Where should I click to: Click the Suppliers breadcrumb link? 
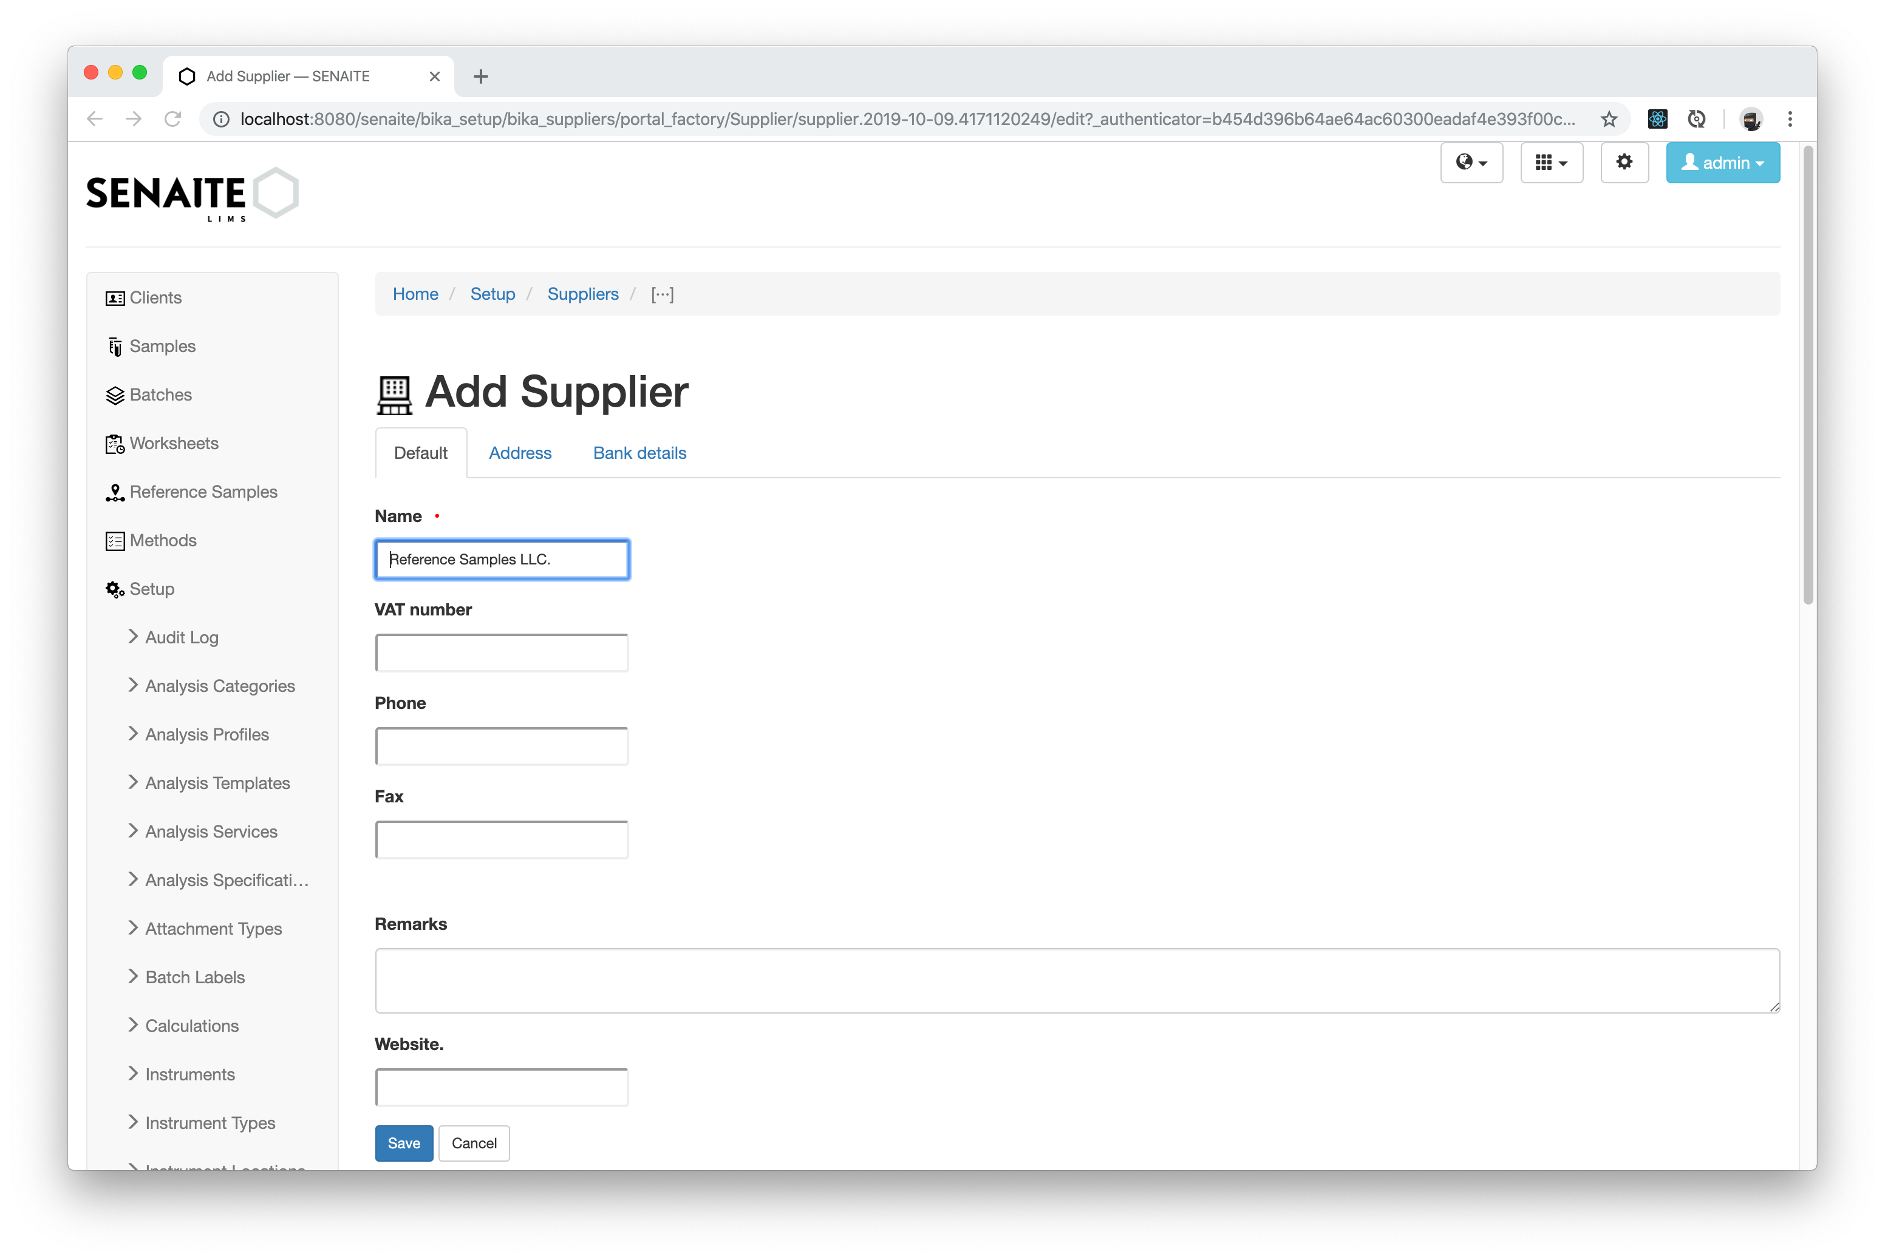581,294
